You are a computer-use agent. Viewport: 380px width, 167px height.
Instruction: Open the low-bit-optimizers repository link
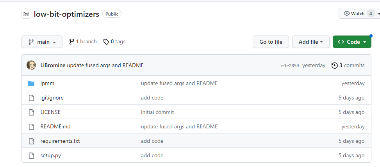[x=66, y=14]
